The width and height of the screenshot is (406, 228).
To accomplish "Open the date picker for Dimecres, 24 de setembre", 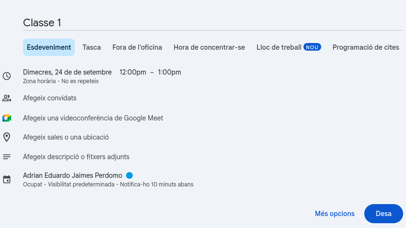I will (x=67, y=72).
